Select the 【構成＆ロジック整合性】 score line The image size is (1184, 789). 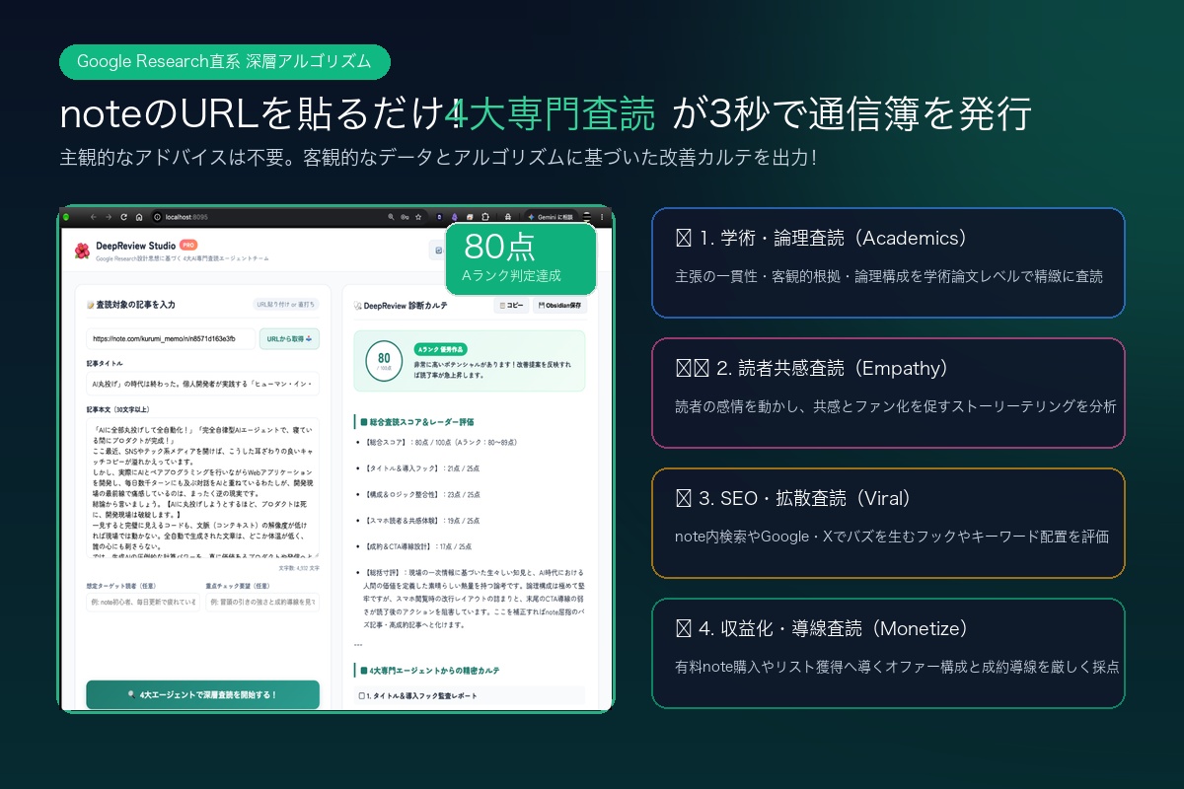pyautogui.click(x=423, y=494)
